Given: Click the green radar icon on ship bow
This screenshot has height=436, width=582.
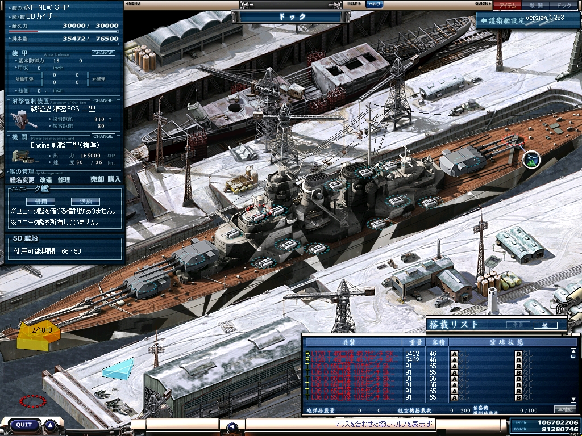Looking at the screenshot, I should tap(532, 160).
